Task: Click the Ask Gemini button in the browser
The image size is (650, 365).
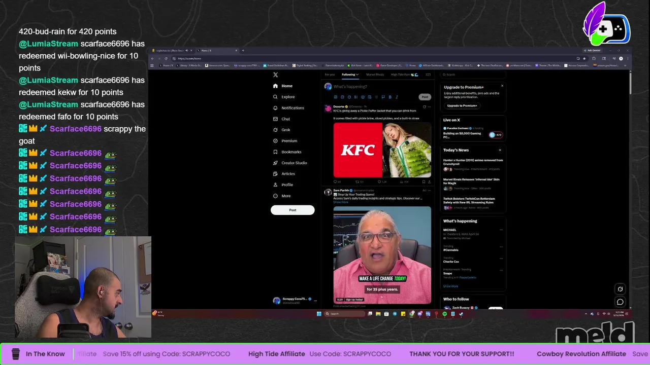Action: 593,50
